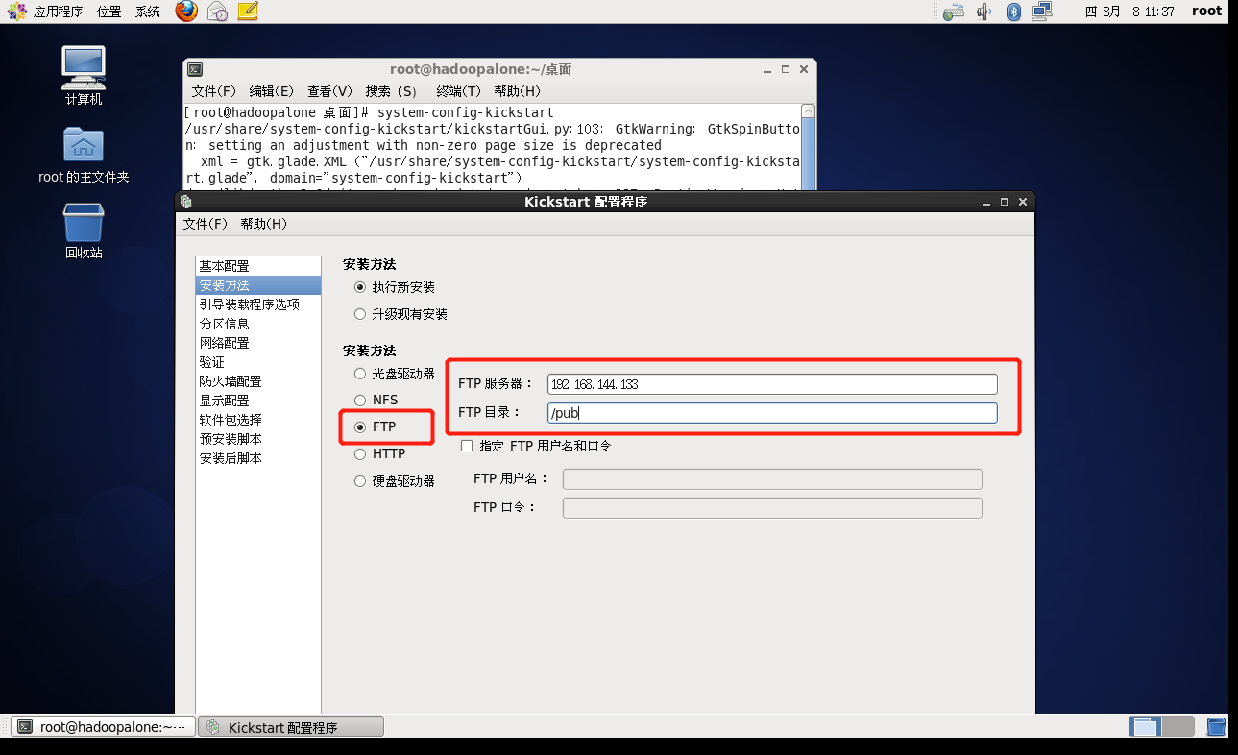Select 分区信息 in sidebar list
The height and width of the screenshot is (755, 1238).
click(x=258, y=324)
